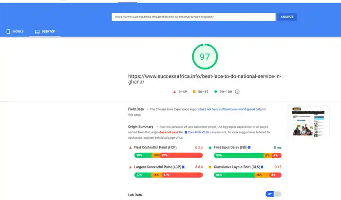Open 'does not have sufficient real-world speed data' link

pyautogui.click(x=230, y=109)
